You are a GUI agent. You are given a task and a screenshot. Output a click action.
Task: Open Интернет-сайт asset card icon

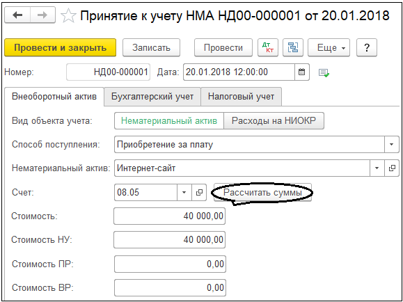(x=392, y=168)
